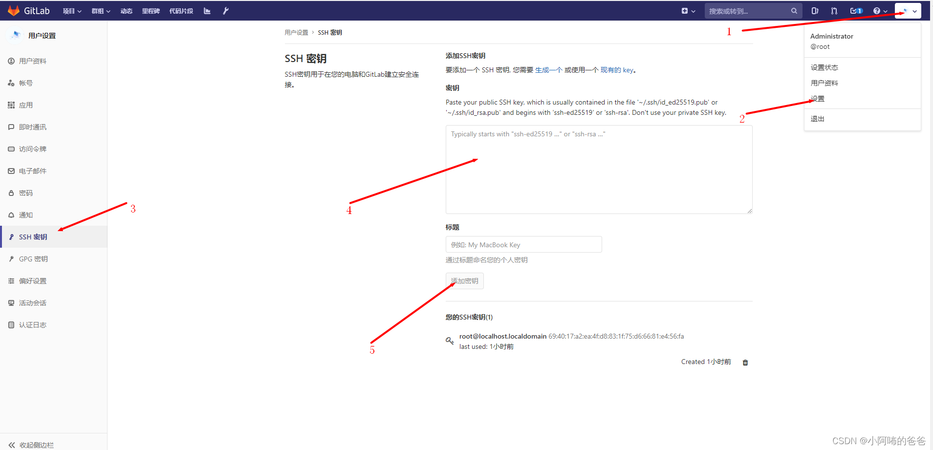Open 帐号 icon in sidebar
The height and width of the screenshot is (450, 933).
tap(11, 83)
